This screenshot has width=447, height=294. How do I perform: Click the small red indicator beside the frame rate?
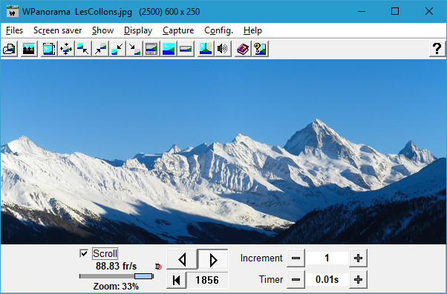(158, 267)
